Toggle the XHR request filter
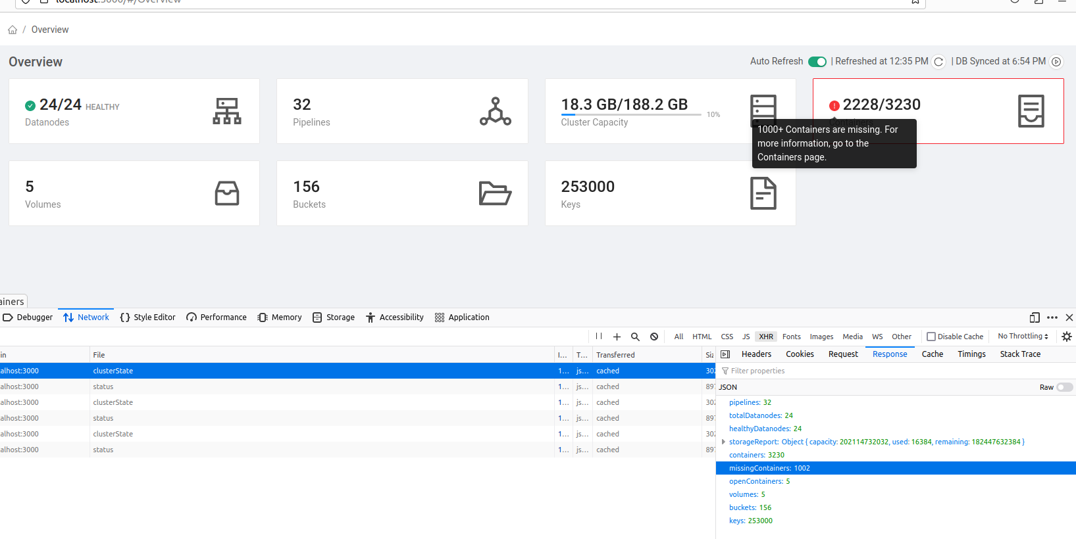 766,337
